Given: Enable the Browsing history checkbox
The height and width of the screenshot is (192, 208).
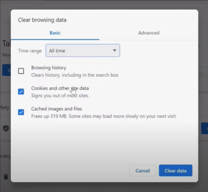Looking at the screenshot, I should click(21, 71).
